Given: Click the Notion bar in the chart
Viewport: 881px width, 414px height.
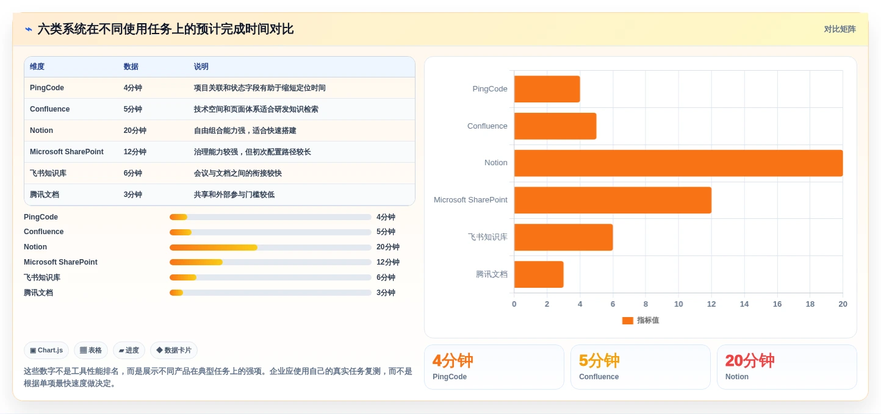Looking at the screenshot, I should 678,163.
